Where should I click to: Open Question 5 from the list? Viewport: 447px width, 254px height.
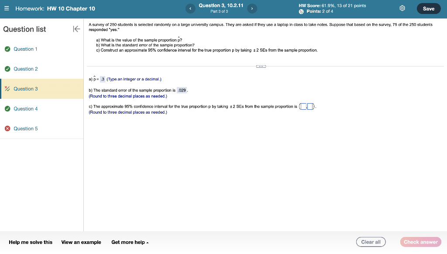[26, 129]
